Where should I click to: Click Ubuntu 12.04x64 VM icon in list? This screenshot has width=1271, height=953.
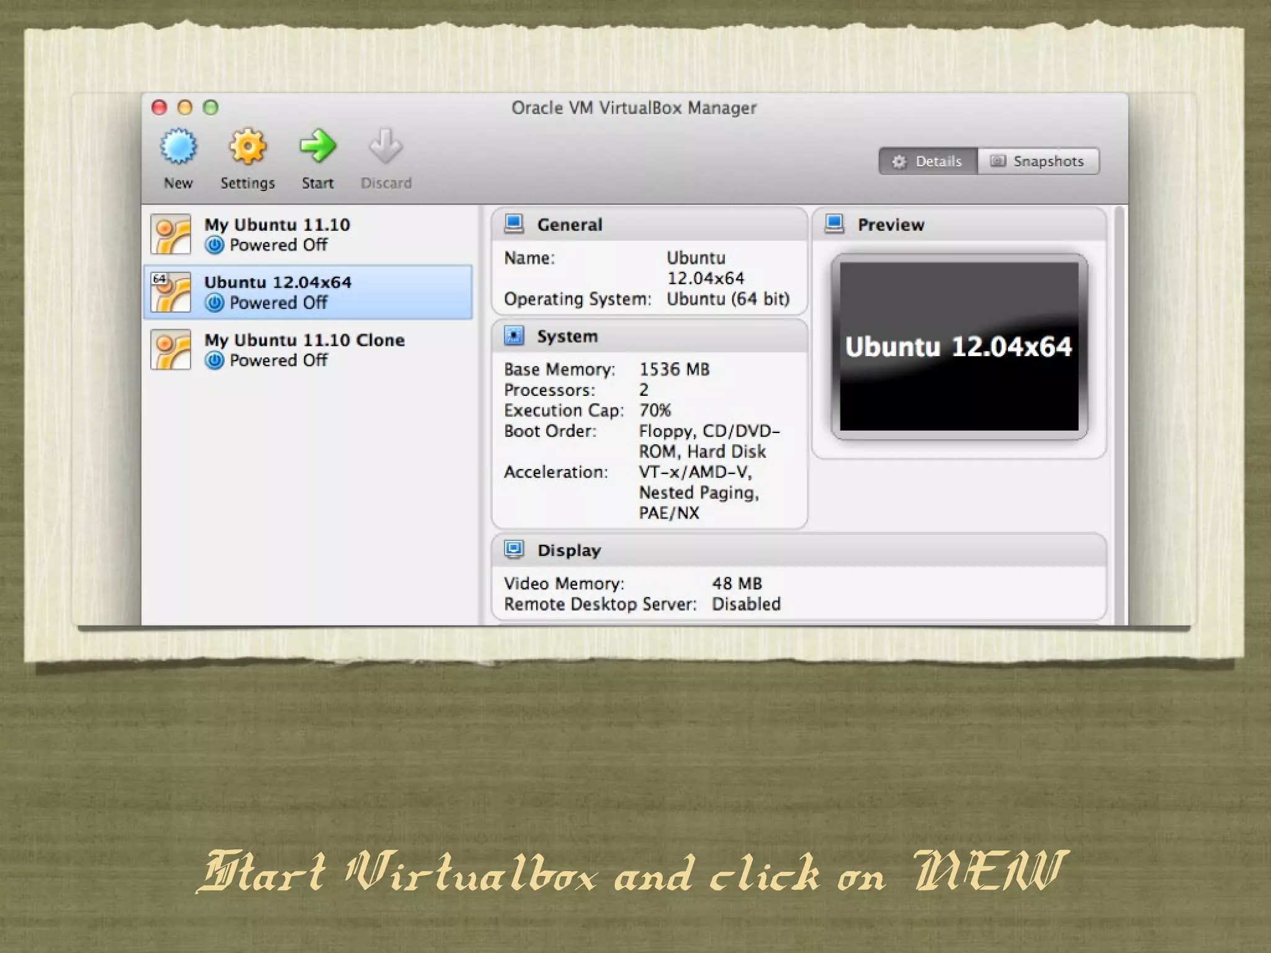tap(171, 292)
